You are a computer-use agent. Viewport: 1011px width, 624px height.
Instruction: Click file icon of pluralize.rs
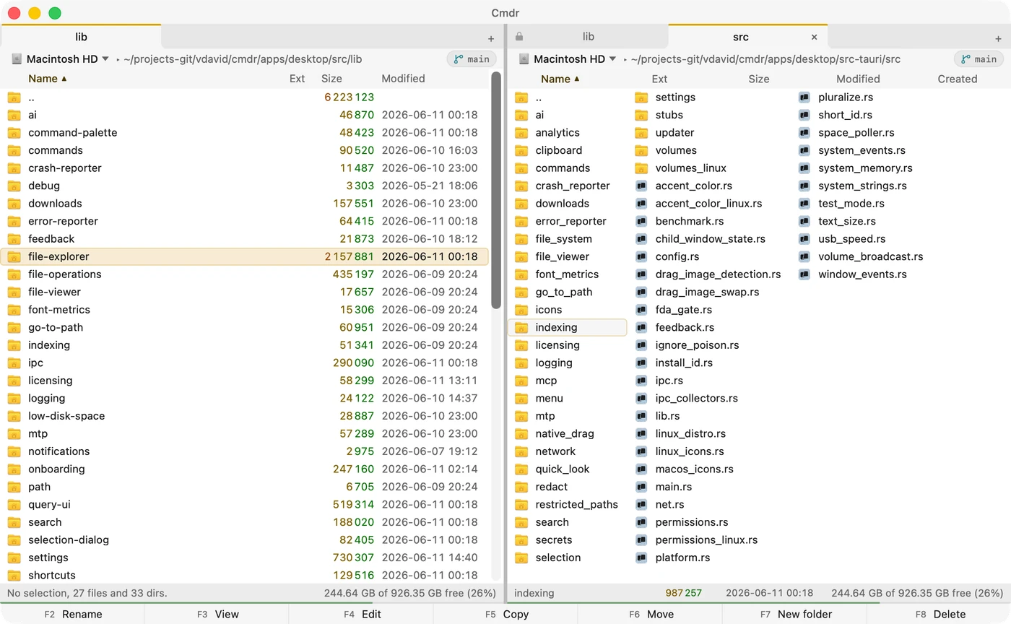pos(804,97)
